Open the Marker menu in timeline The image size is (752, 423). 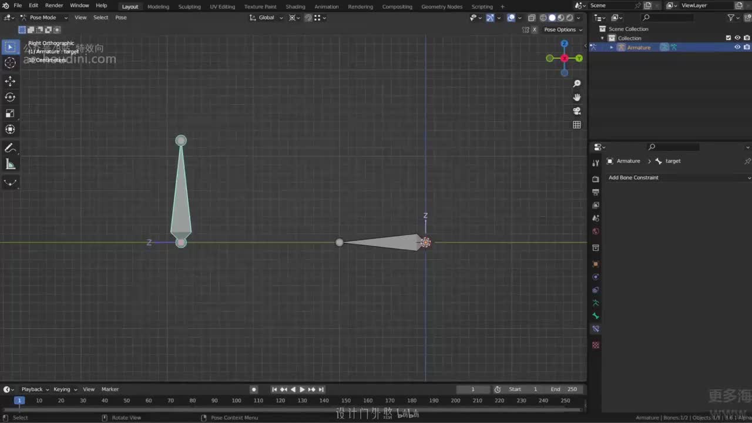pyautogui.click(x=110, y=389)
